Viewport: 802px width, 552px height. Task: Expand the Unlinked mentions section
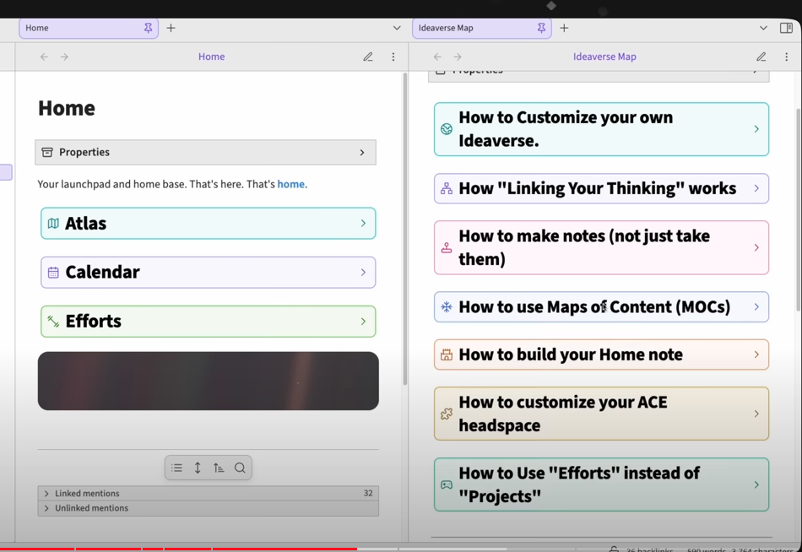46,508
